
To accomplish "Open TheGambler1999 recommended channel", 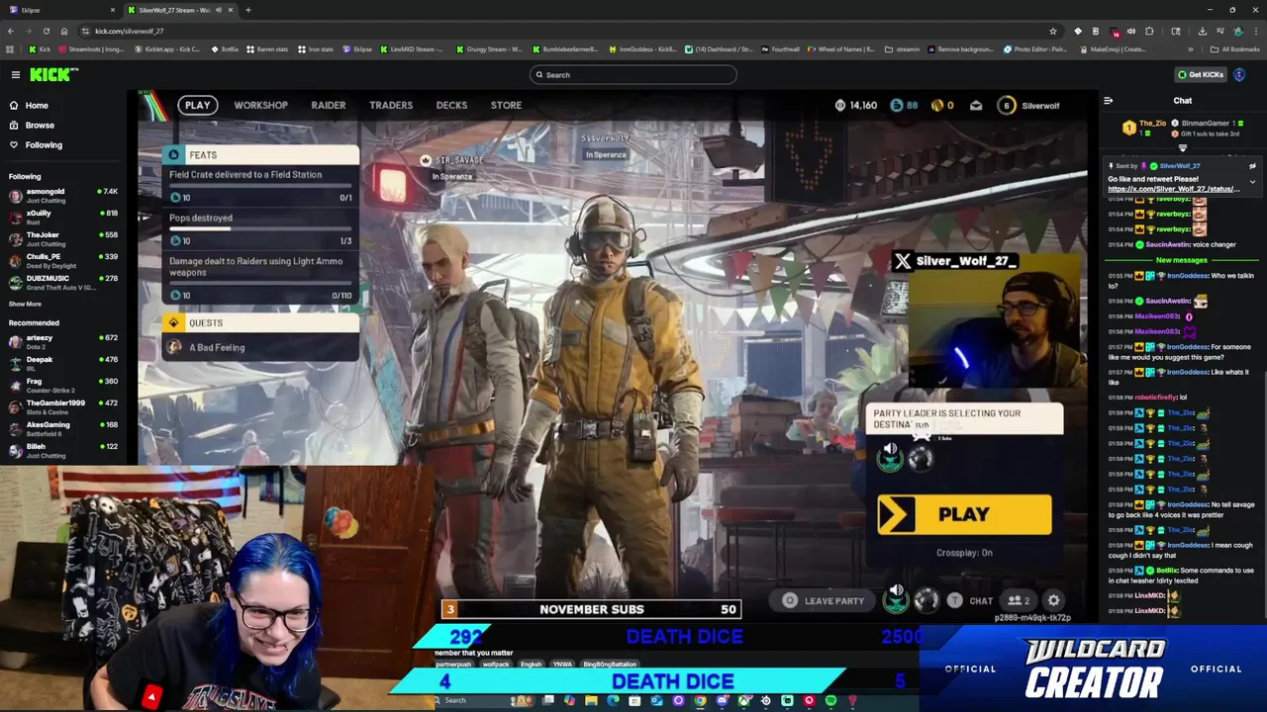I will click(61, 406).
